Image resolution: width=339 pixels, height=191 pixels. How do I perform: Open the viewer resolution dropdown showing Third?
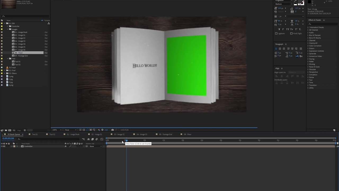point(70,130)
